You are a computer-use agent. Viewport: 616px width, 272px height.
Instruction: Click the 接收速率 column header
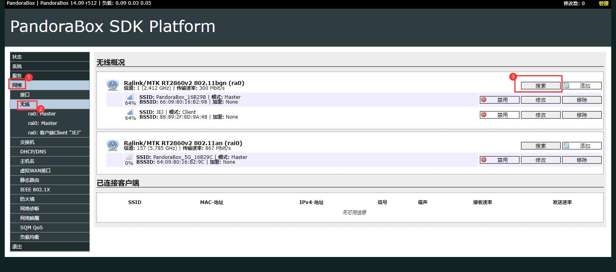(x=483, y=202)
